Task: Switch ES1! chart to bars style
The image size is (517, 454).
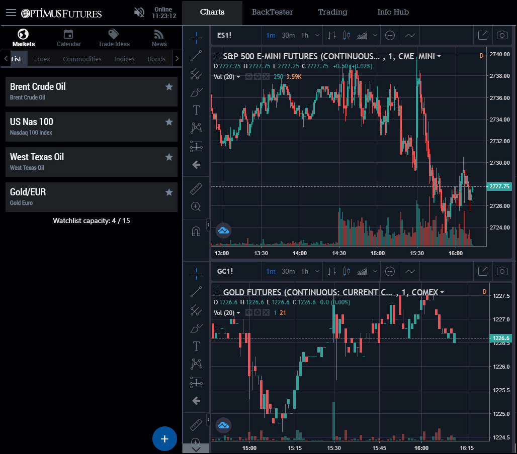Action: 332,35
